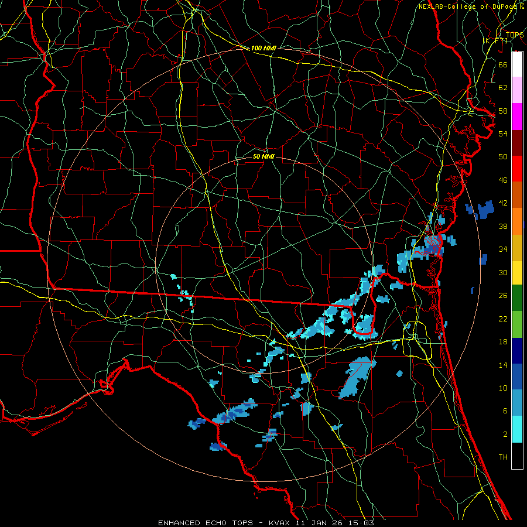Select the yellow legend swatch
The height and width of the screenshot is (527, 527).
tap(517, 273)
